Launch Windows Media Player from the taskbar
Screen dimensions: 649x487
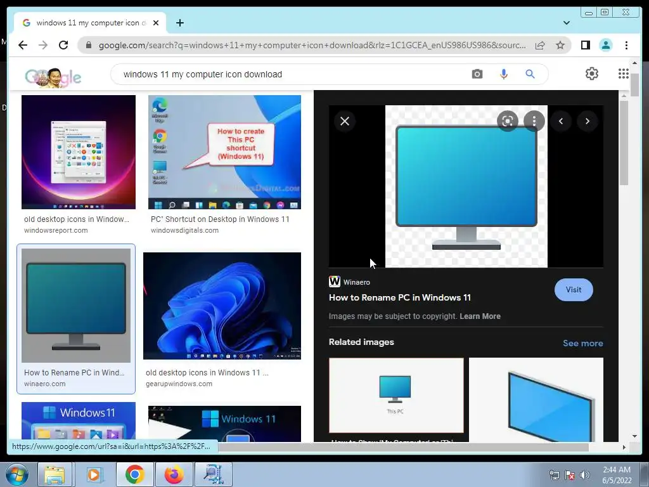pyautogui.click(x=94, y=474)
